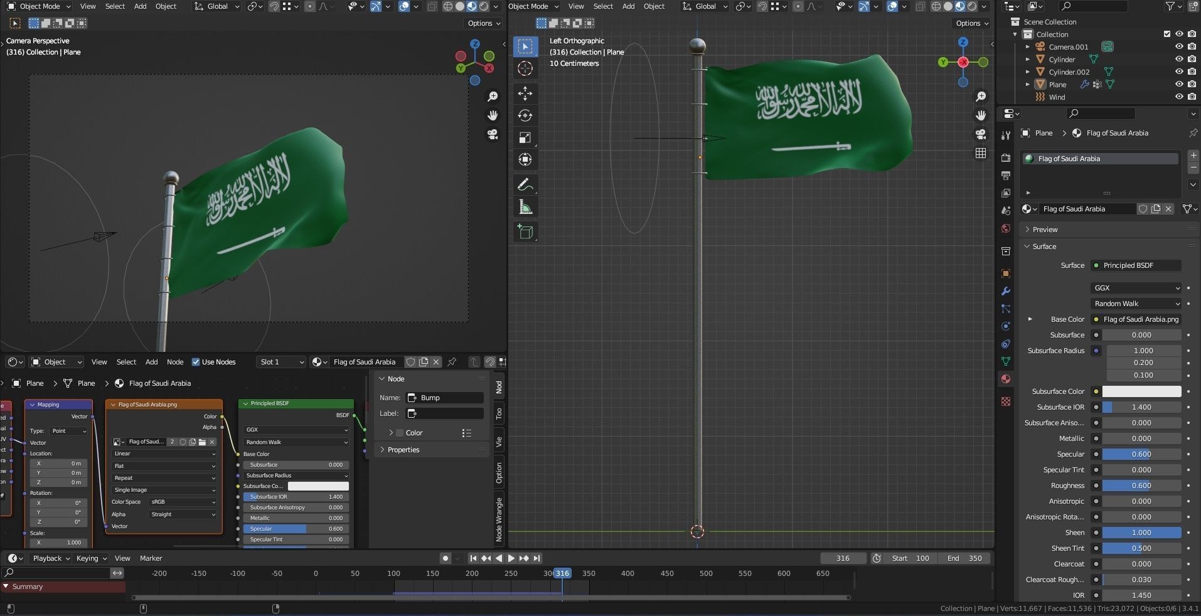Open the Texture properties checker tab
The width and height of the screenshot is (1201, 616).
[x=1006, y=401]
